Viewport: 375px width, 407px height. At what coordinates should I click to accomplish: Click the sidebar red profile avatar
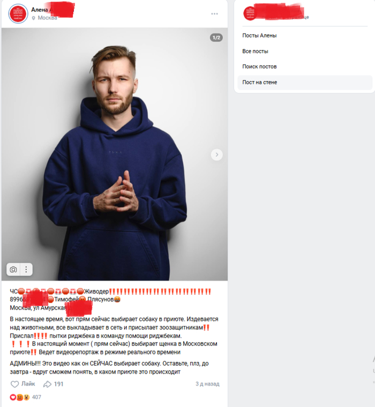tap(250, 13)
